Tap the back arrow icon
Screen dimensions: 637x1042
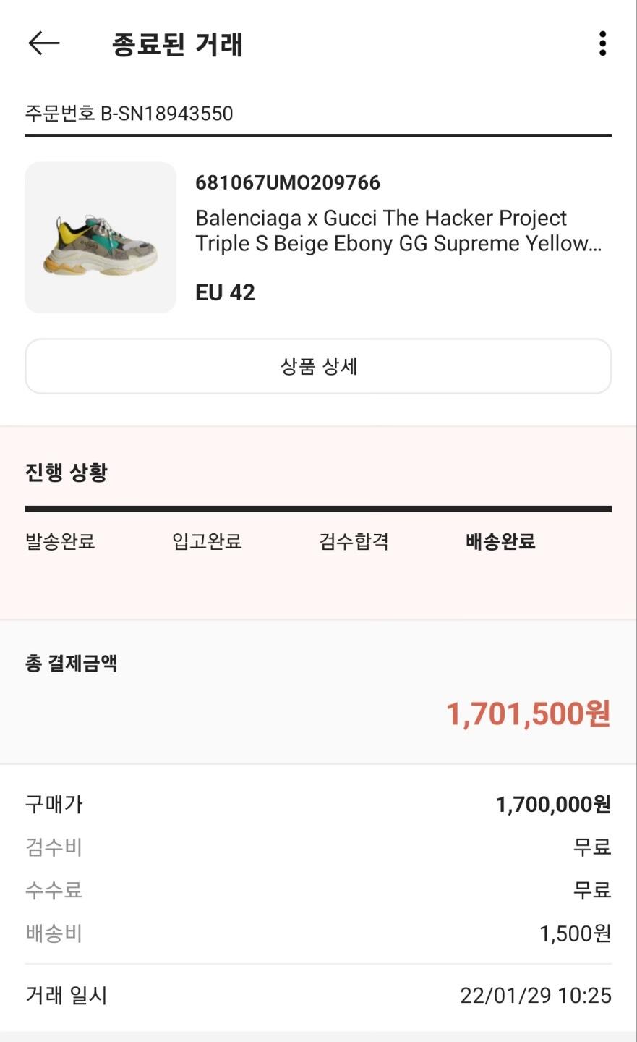tap(43, 44)
